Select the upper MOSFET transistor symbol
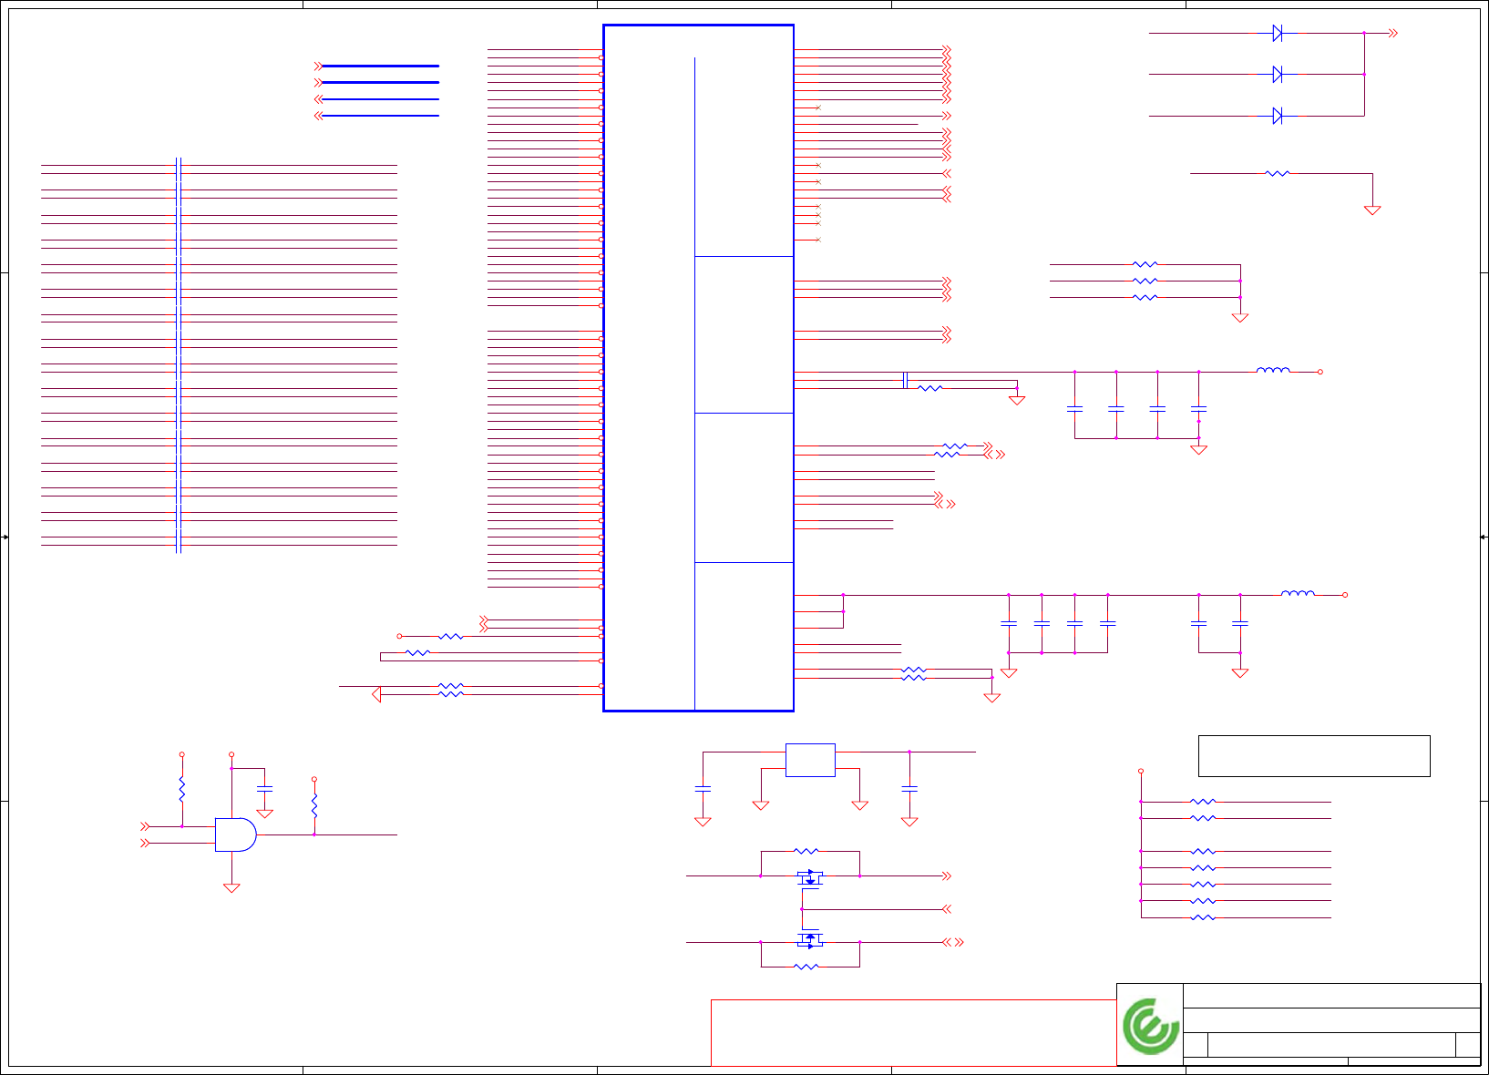 click(810, 878)
